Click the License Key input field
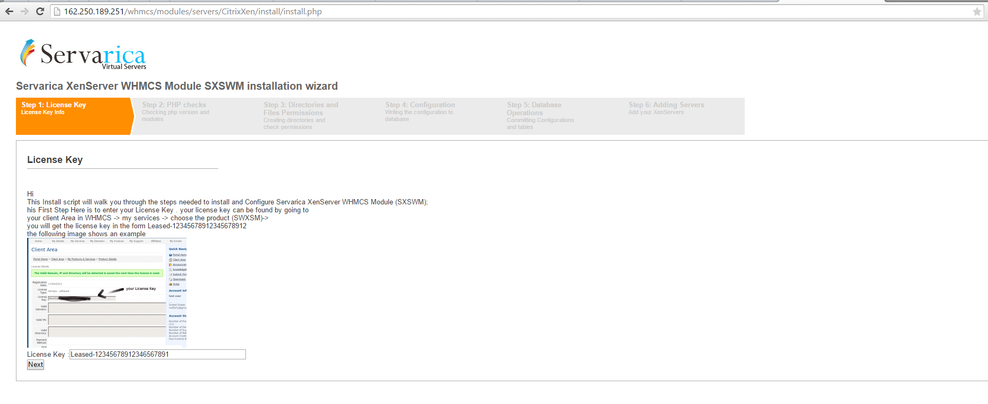This screenshot has width=988, height=404. tap(158, 354)
